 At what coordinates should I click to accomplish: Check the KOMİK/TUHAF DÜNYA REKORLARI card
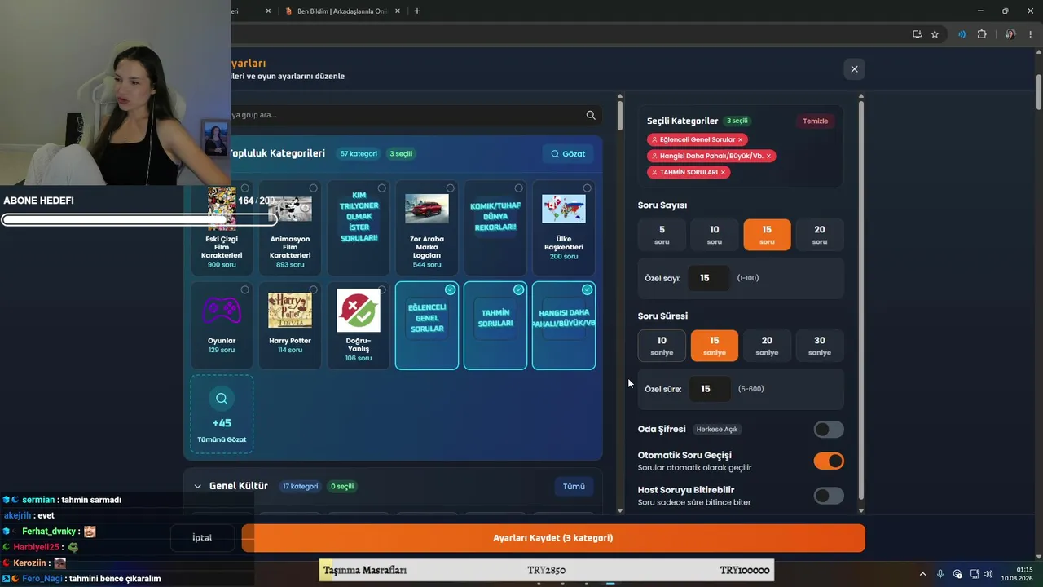click(x=495, y=227)
